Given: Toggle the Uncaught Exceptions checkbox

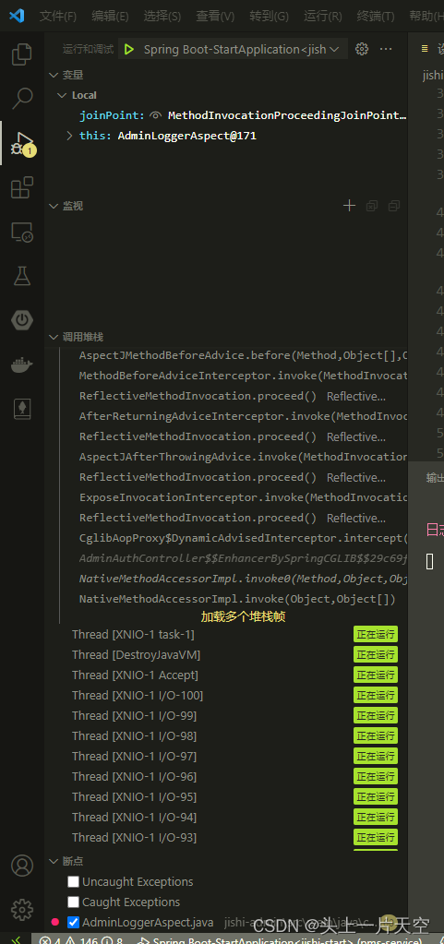Looking at the screenshot, I should pos(74,882).
